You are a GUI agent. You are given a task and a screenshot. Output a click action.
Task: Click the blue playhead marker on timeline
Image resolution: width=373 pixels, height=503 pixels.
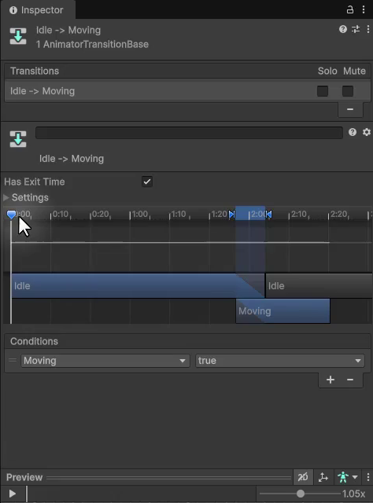tap(12, 215)
